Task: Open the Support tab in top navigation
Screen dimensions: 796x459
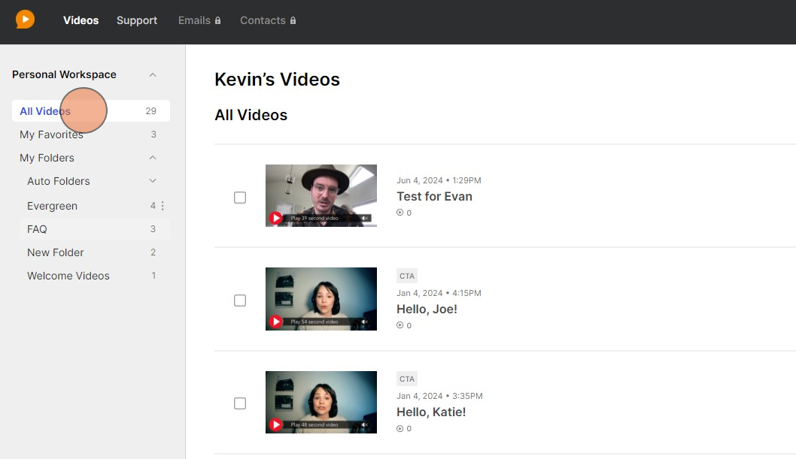Action: [137, 20]
